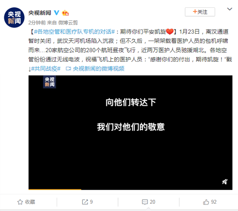Click the star 收藏 favorite icon
This screenshot has width=238, height=211.
click(20, 202)
